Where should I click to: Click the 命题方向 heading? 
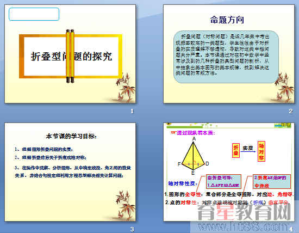(x=227, y=20)
